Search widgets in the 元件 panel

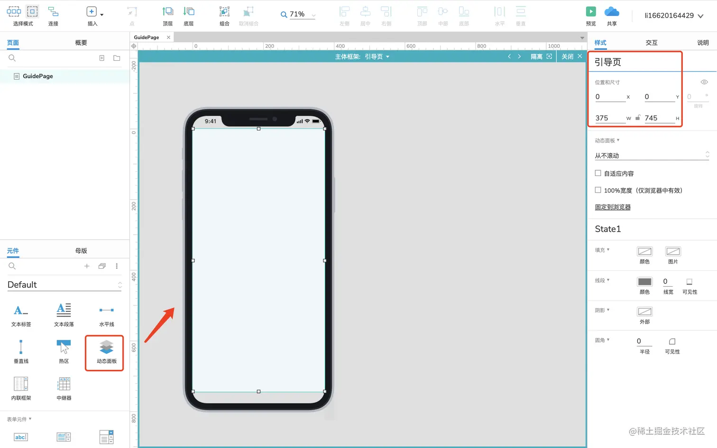pyautogui.click(x=12, y=266)
